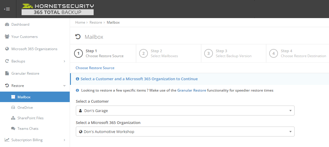Collapse the Restore submenu chevron
The height and width of the screenshot is (147, 329).
tap(64, 85)
